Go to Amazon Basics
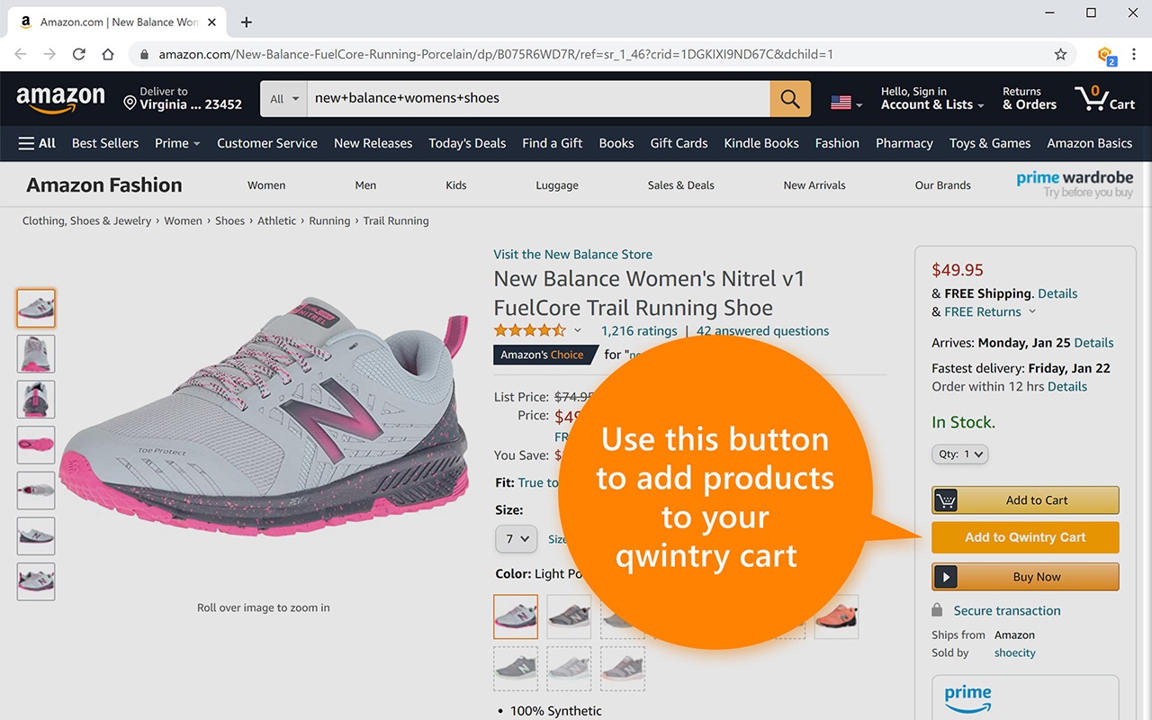 click(1089, 143)
